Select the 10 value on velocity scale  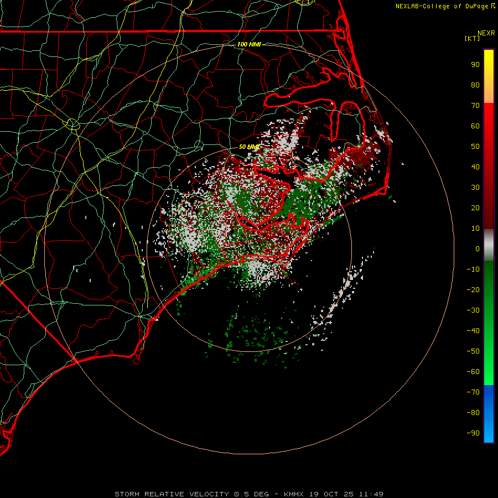[x=475, y=229]
